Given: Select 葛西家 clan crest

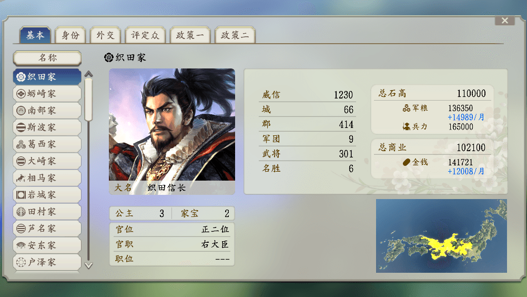Looking at the screenshot, I should tap(21, 144).
